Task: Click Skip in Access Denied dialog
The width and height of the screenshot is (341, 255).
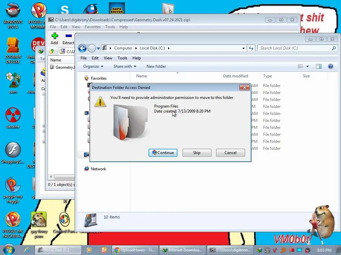Action: tap(197, 153)
